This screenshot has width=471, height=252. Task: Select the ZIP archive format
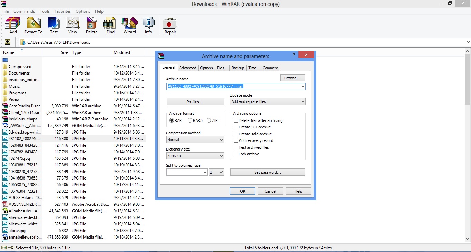[x=209, y=120]
